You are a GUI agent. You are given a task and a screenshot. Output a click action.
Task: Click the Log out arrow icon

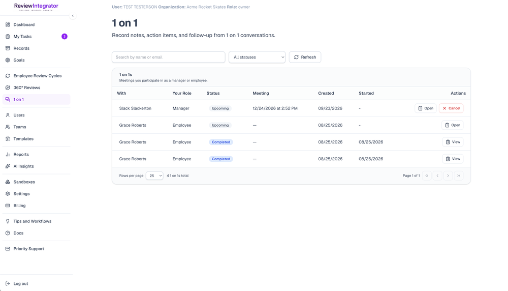(8, 283)
